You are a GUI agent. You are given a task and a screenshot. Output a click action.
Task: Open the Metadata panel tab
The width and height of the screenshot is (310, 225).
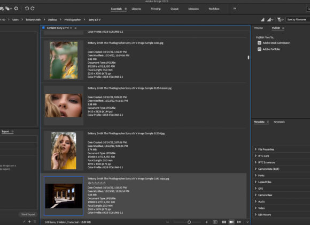pos(259,122)
